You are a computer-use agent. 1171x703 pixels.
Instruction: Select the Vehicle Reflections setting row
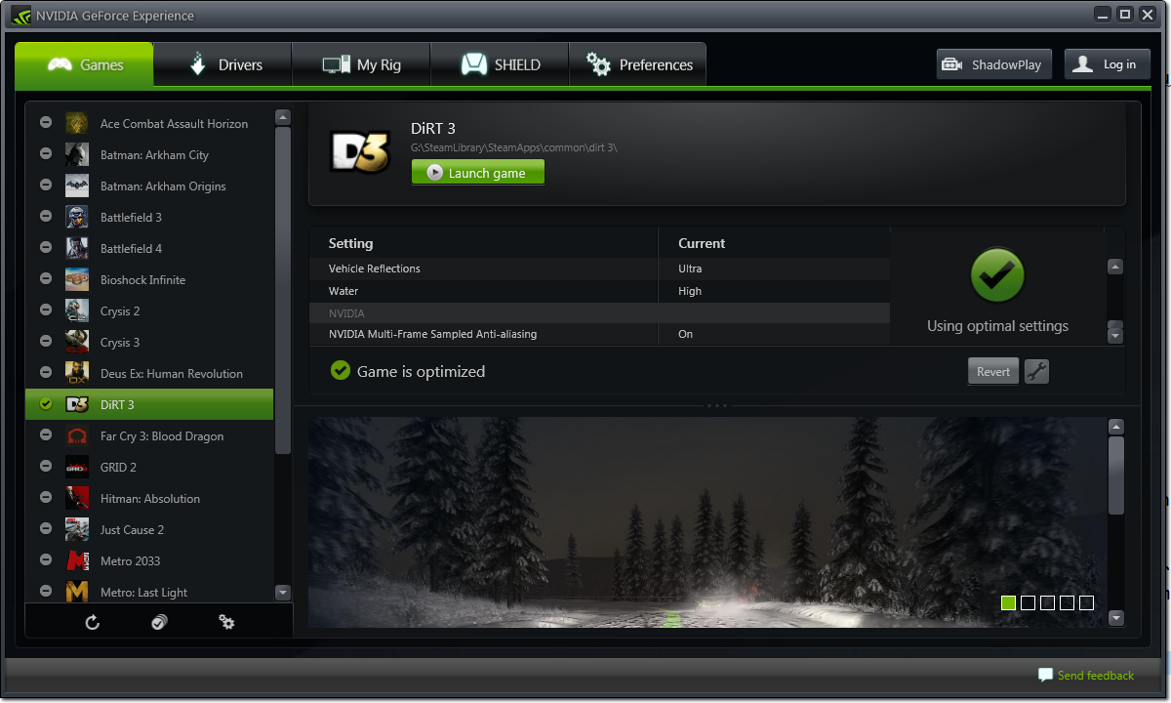599,269
